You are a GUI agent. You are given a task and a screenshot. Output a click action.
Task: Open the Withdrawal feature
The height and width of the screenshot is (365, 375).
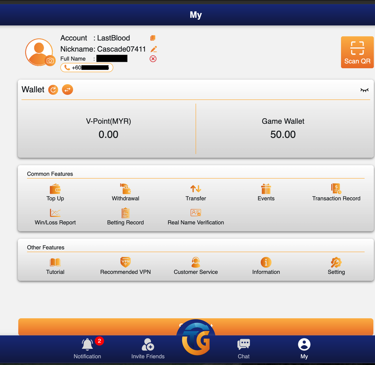point(125,193)
